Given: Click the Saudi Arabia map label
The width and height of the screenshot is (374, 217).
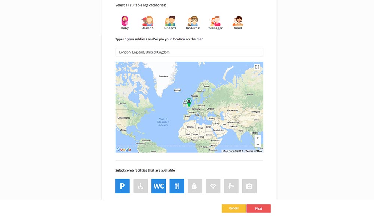Looking at the screenshot, I should [218, 130].
